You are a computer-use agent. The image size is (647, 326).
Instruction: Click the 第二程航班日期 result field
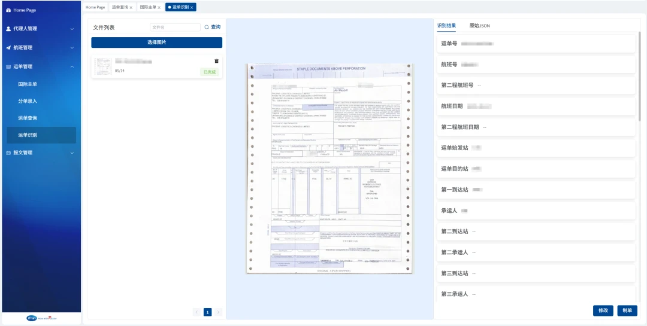pyautogui.click(x=536, y=127)
